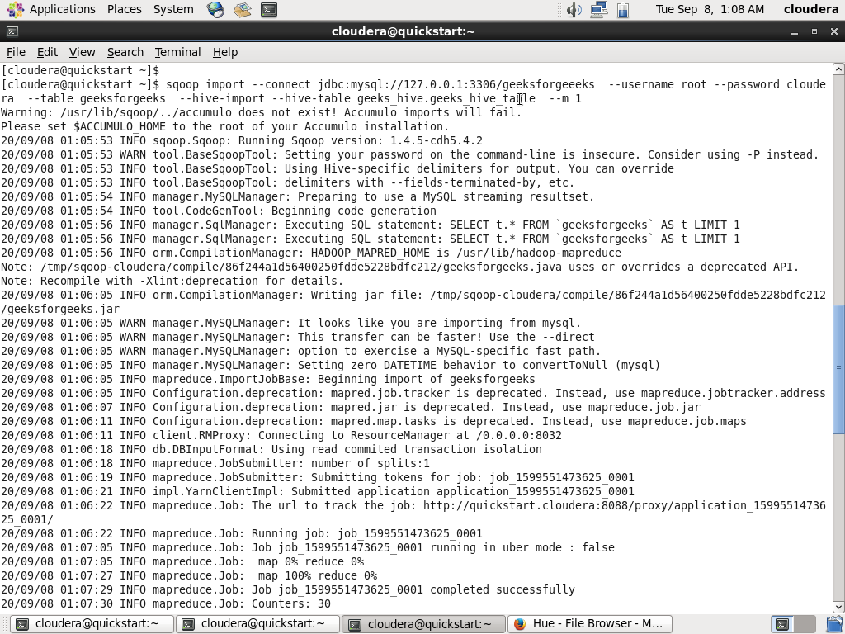Click 'Submitted application application_1599551473625_0001' line
The width and height of the screenshot is (845, 634).
[317, 492]
